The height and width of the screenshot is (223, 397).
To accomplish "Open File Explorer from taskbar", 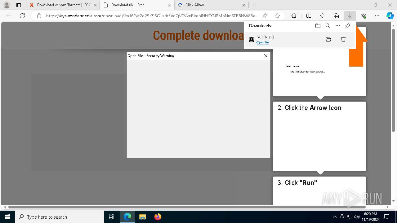I will coord(142,217).
